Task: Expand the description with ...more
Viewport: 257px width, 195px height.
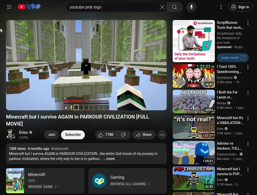Action: (109, 159)
